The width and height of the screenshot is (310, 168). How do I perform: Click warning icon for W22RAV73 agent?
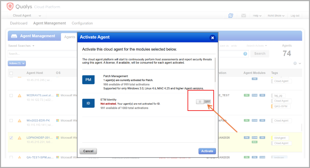coord(20,96)
